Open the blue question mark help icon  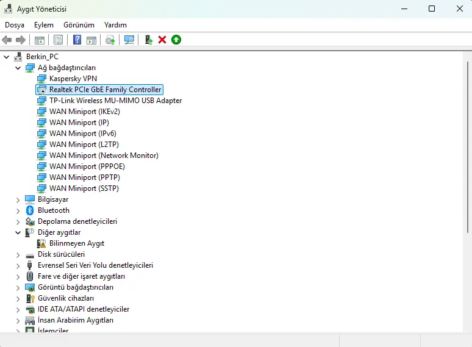pyautogui.click(x=77, y=40)
